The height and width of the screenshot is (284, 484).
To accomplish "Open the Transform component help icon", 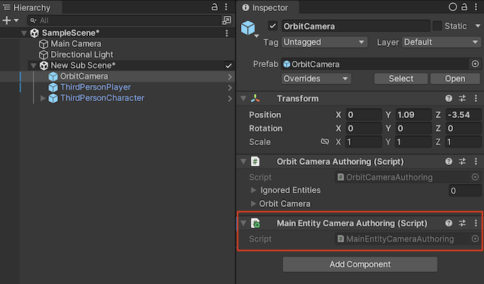I will tap(449, 99).
